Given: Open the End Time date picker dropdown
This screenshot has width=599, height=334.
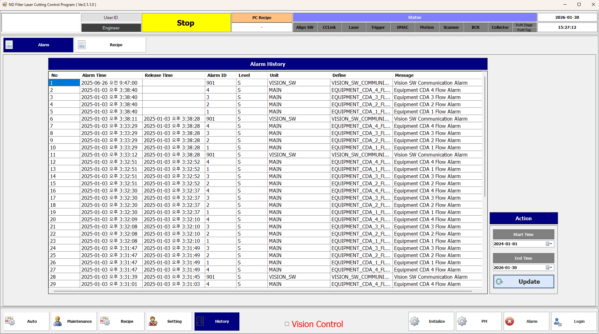Looking at the screenshot, I should tap(549, 267).
